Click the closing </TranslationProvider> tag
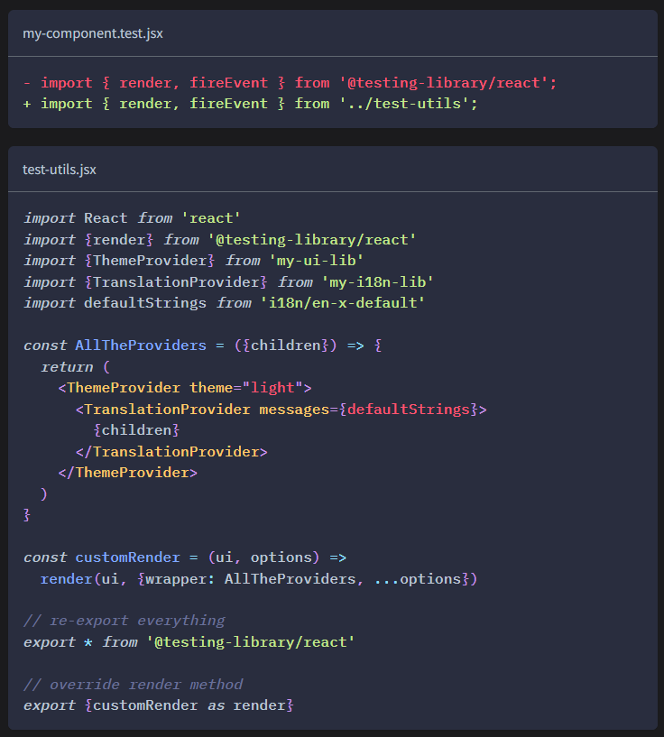Screen dimensions: 664x737 [x=171, y=451]
